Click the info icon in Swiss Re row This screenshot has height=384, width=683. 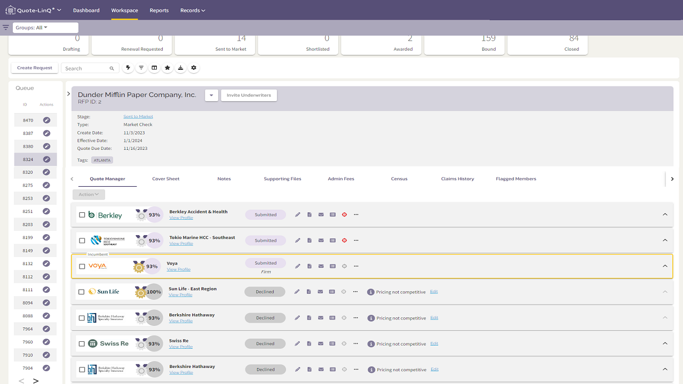(371, 344)
